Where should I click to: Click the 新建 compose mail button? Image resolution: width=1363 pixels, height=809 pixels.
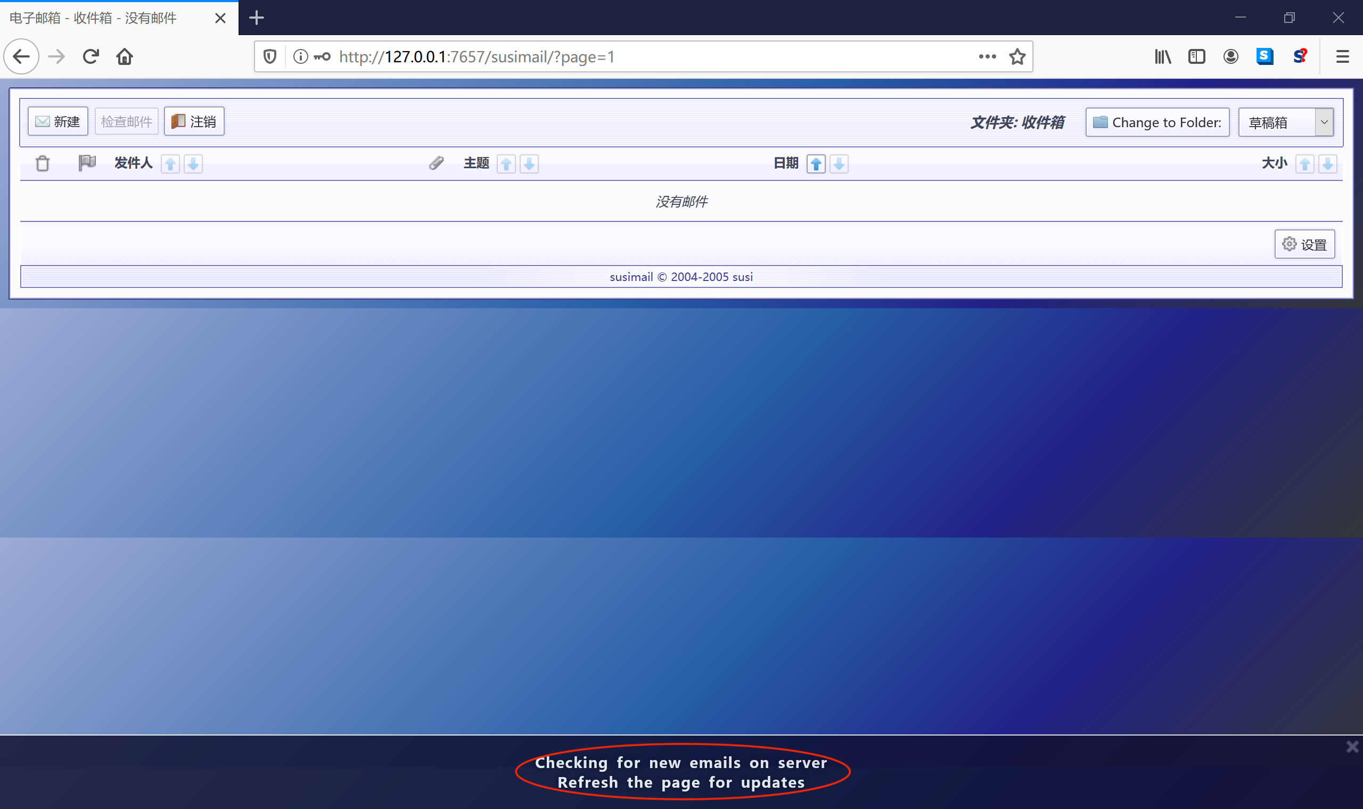point(58,121)
